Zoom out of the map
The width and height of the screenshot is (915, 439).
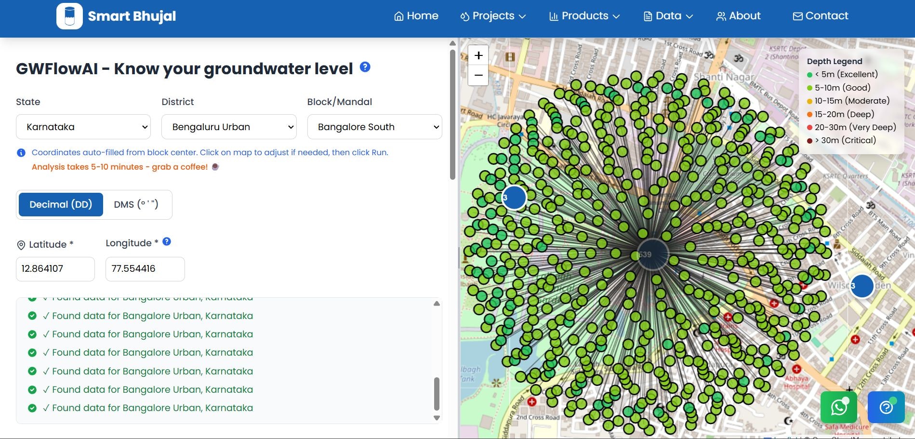coord(478,75)
